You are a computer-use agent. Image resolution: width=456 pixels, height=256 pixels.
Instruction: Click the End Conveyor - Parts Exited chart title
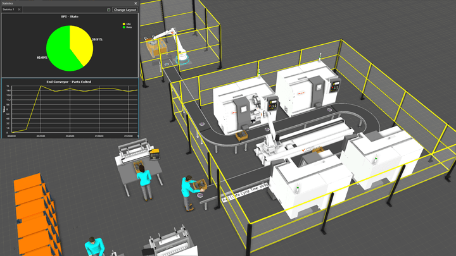coord(69,82)
